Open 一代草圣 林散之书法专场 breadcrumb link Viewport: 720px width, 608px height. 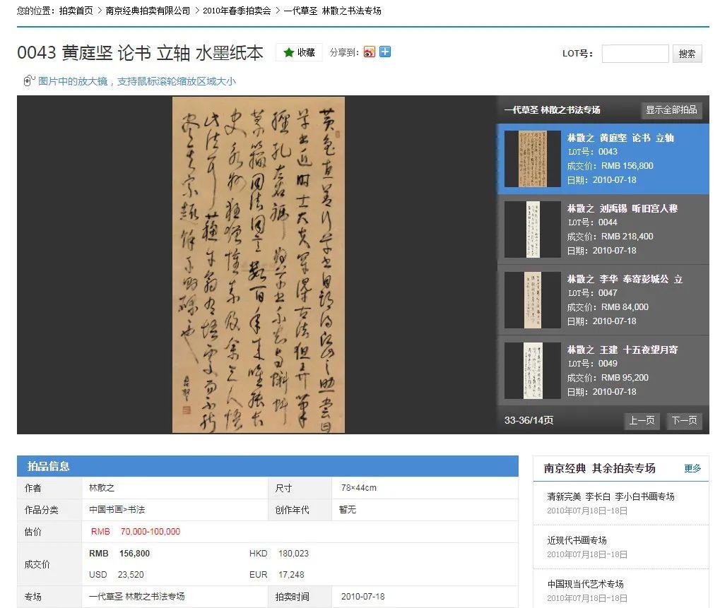pos(333,11)
